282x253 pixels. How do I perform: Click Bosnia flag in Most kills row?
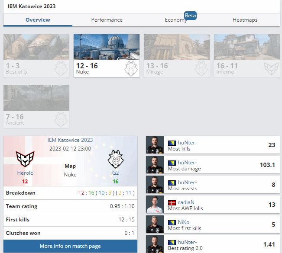point(172,143)
